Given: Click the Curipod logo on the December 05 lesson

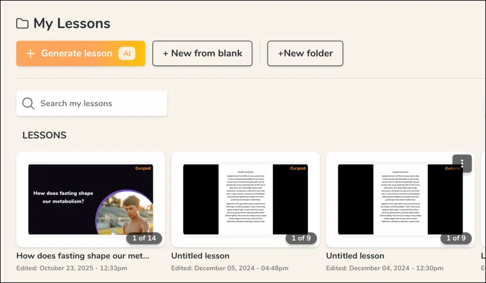Looking at the screenshot, I should pyautogui.click(x=298, y=168).
